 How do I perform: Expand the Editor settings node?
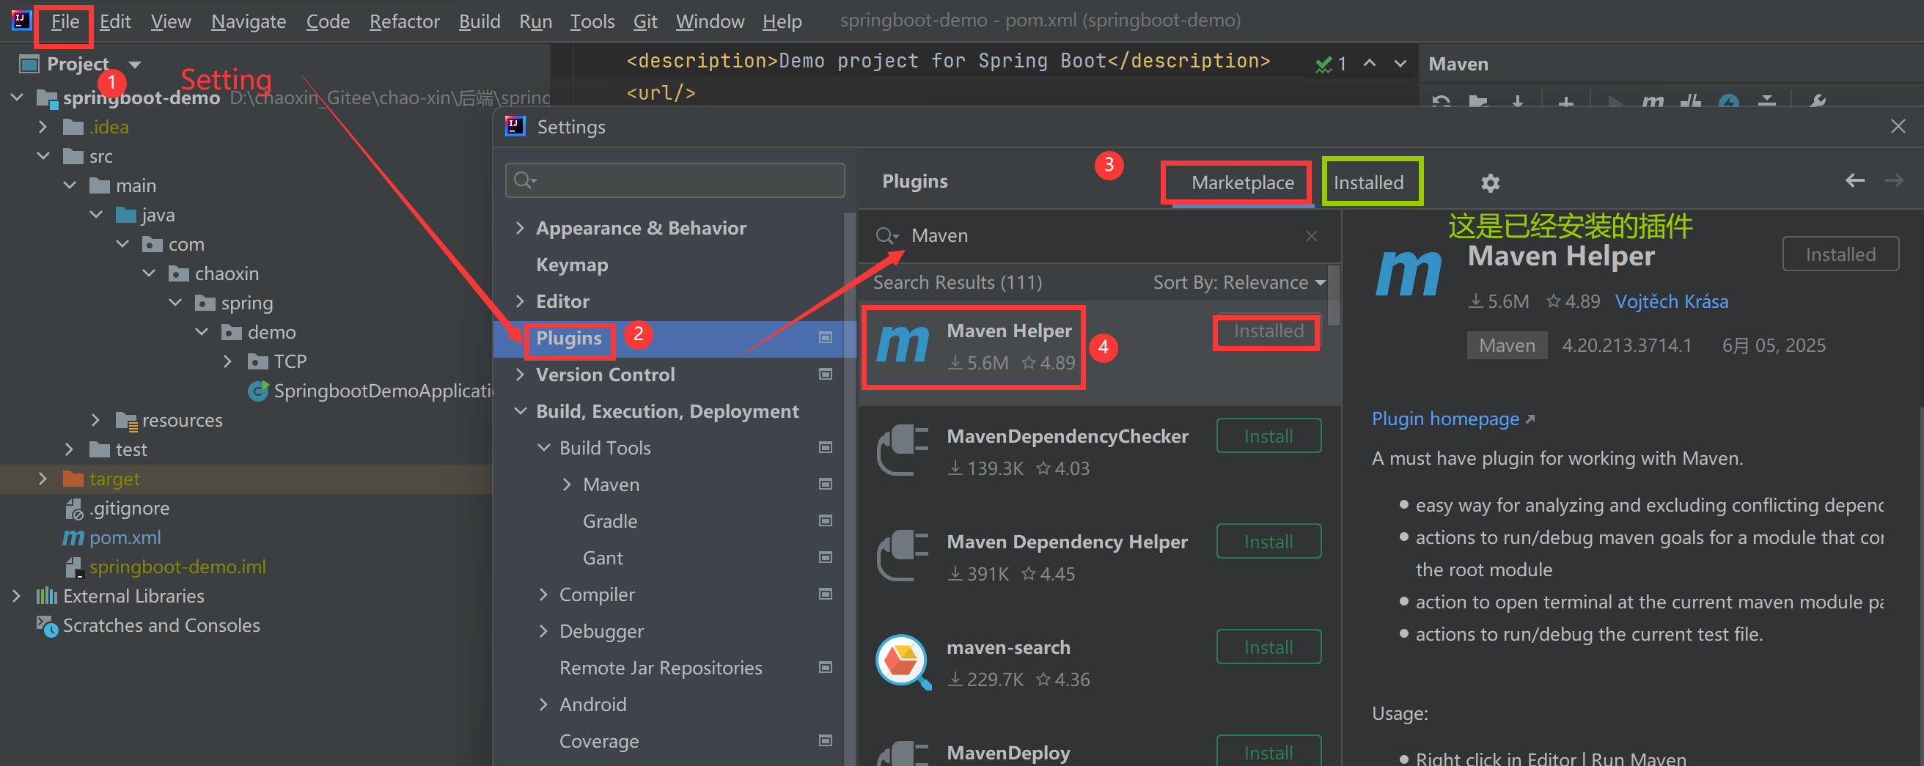click(x=521, y=301)
